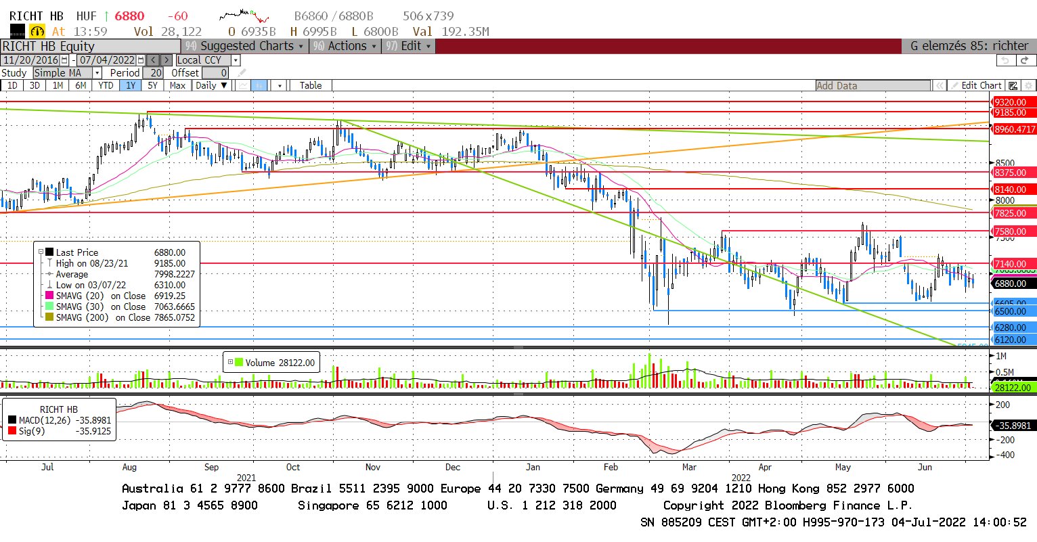The height and width of the screenshot is (542, 1037).
Task: Select the 6M range
Action: (81, 85)
